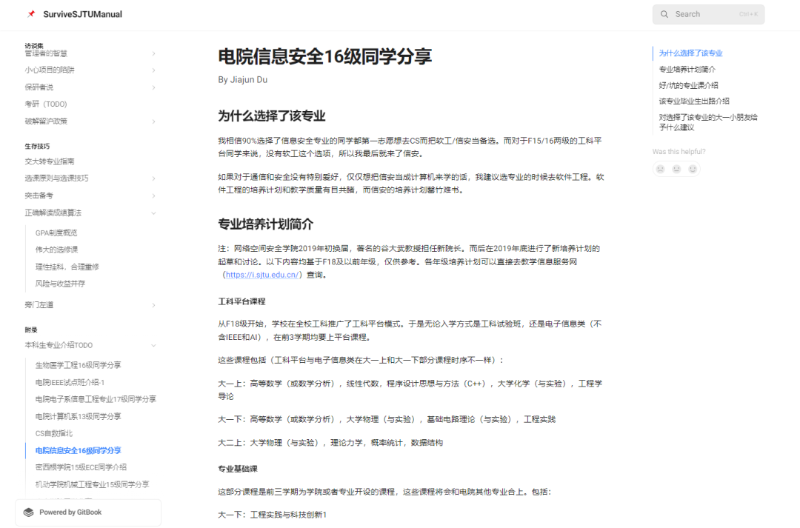The height and width of the screenshot is (528, 800).
Task: Open 伟大的选修课 sidebar page
Action: pos(56,250)
